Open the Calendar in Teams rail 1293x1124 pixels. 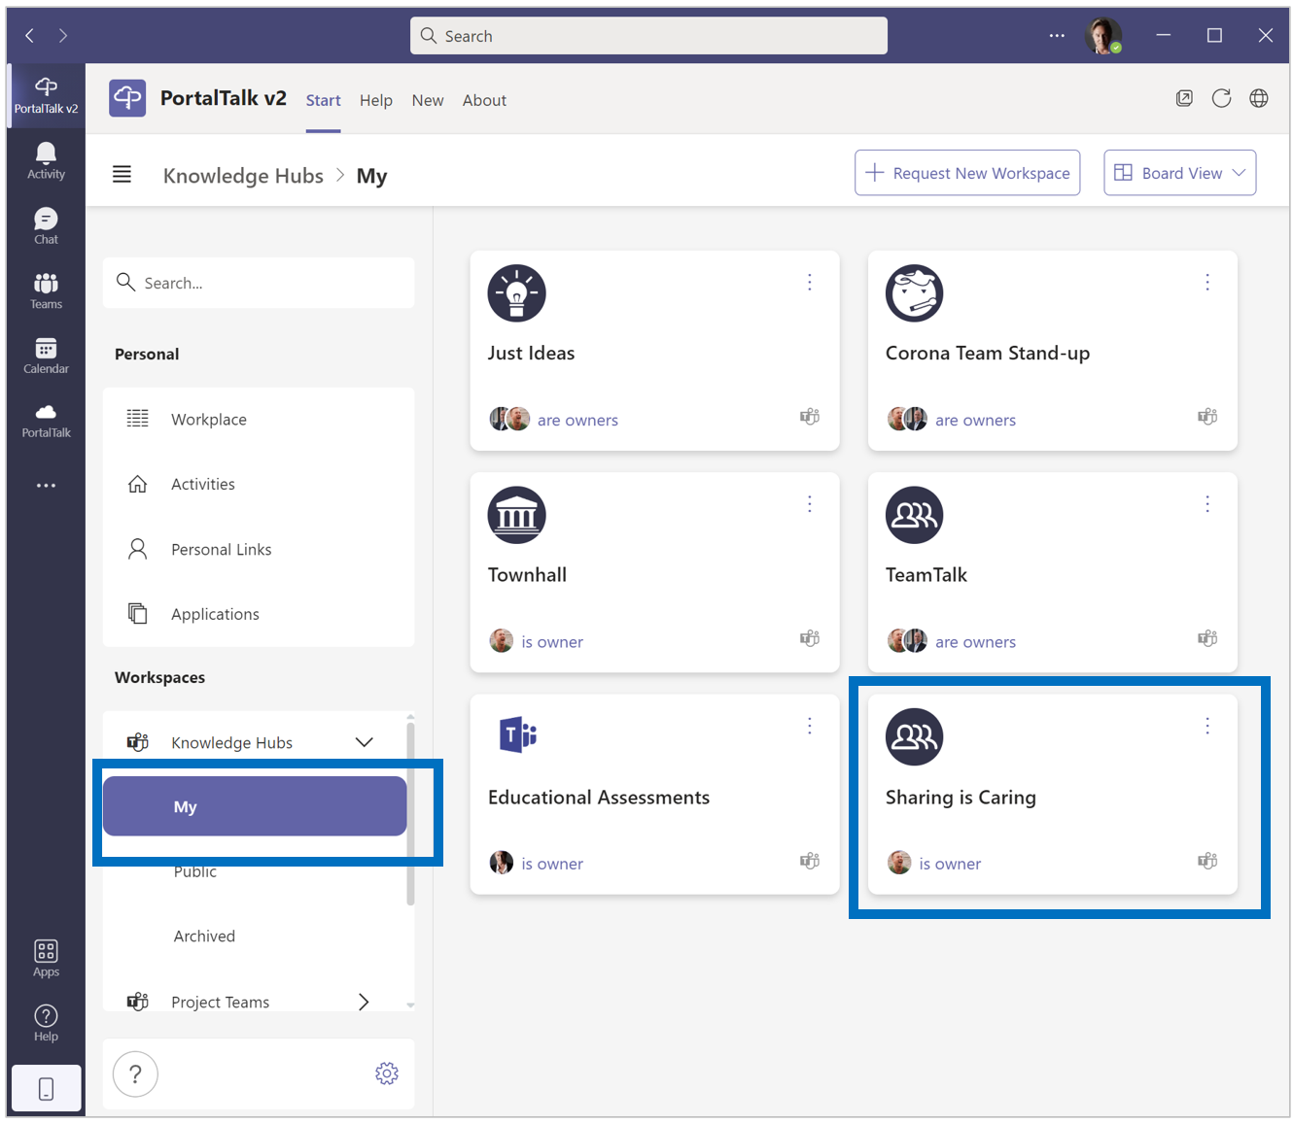coord(46,356)
